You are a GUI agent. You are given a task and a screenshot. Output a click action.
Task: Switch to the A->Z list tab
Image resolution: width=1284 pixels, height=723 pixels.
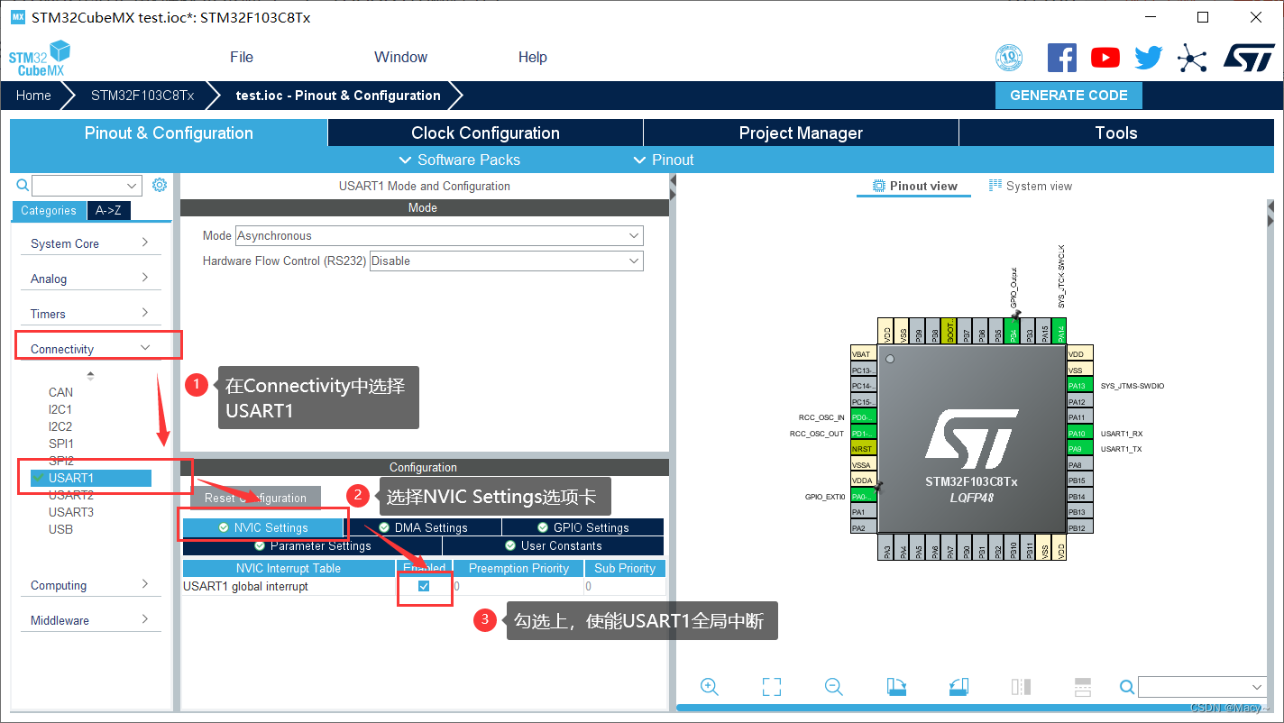point(108,210)
